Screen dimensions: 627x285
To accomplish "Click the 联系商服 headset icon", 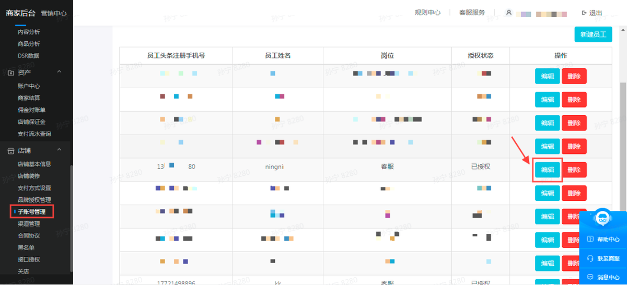I will (x=590, y=258).
